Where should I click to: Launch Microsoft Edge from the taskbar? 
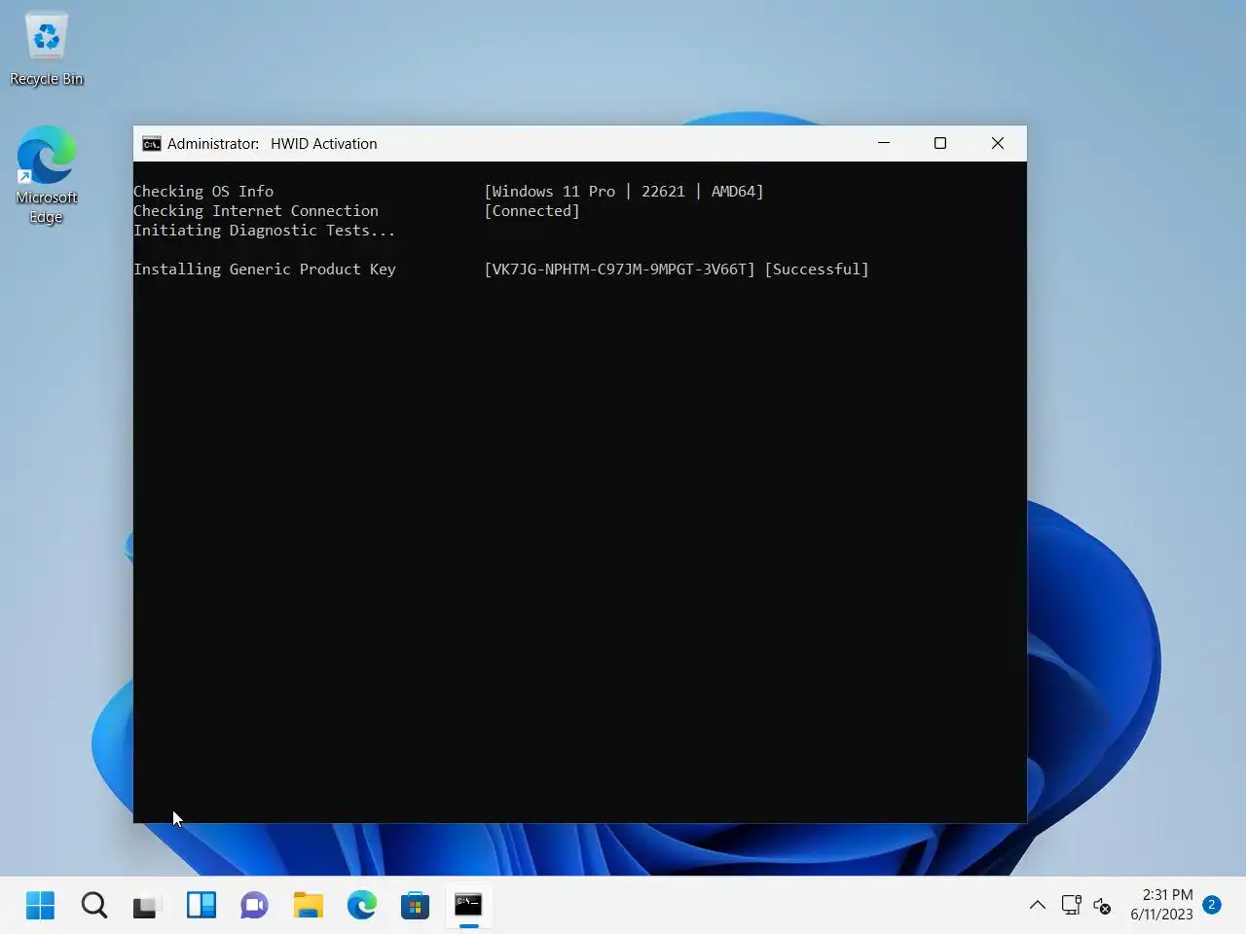[362, 906]
